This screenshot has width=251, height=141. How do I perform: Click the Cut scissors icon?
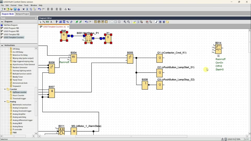click(x=27, y=9)
